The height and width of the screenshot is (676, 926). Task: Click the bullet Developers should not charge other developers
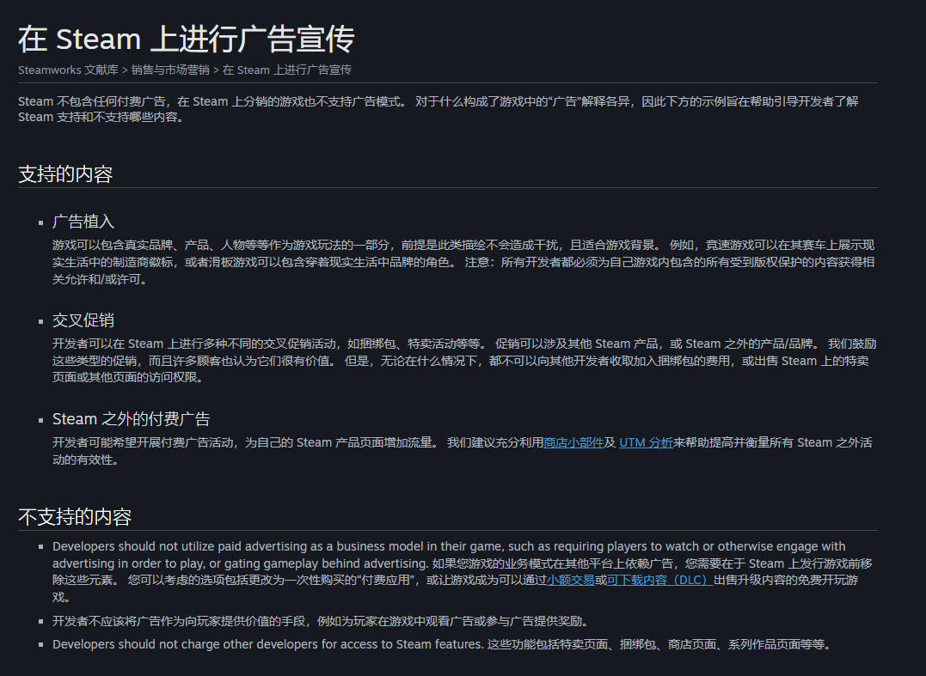coord(443,644)
